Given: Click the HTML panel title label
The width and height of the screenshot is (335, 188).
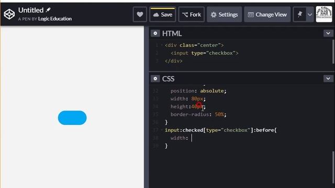Looking at the screenshot, I should pos(172,33).
